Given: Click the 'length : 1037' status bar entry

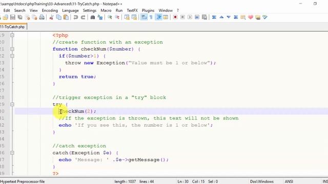Looking at the screenshot, I should pos(125,181).
